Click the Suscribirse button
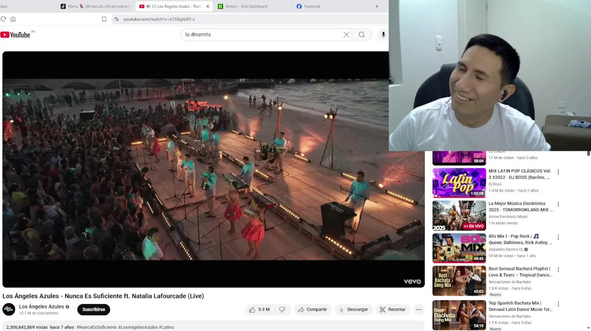This screenshot has width=591, height=331. point(94,310)
